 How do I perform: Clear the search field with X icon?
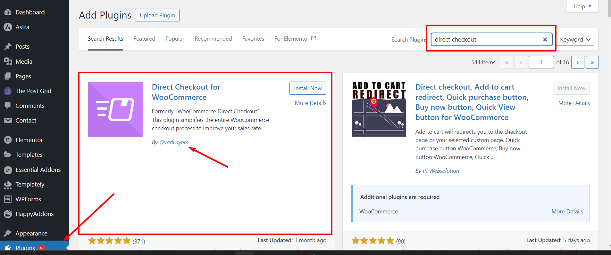545,40
